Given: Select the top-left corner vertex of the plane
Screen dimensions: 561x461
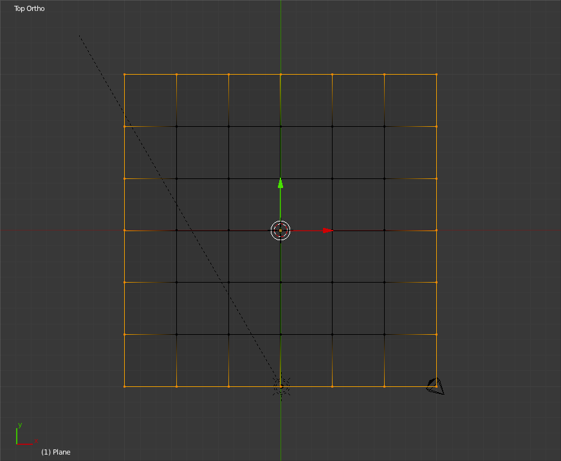Looking at the screenshot, I should tap(125, 75).
